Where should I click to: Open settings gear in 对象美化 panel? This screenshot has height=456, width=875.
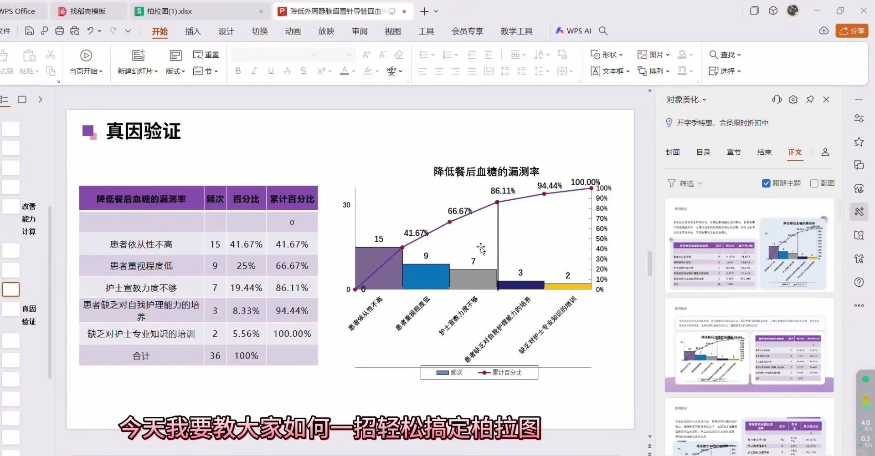coord(793,100)
